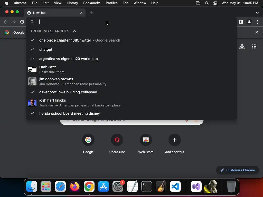Open System Settings from the Dock
The image size is (263, 197).
point(118,186)
